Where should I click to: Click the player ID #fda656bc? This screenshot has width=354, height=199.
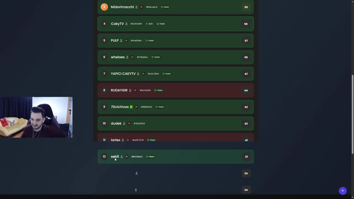coord(136,40)
